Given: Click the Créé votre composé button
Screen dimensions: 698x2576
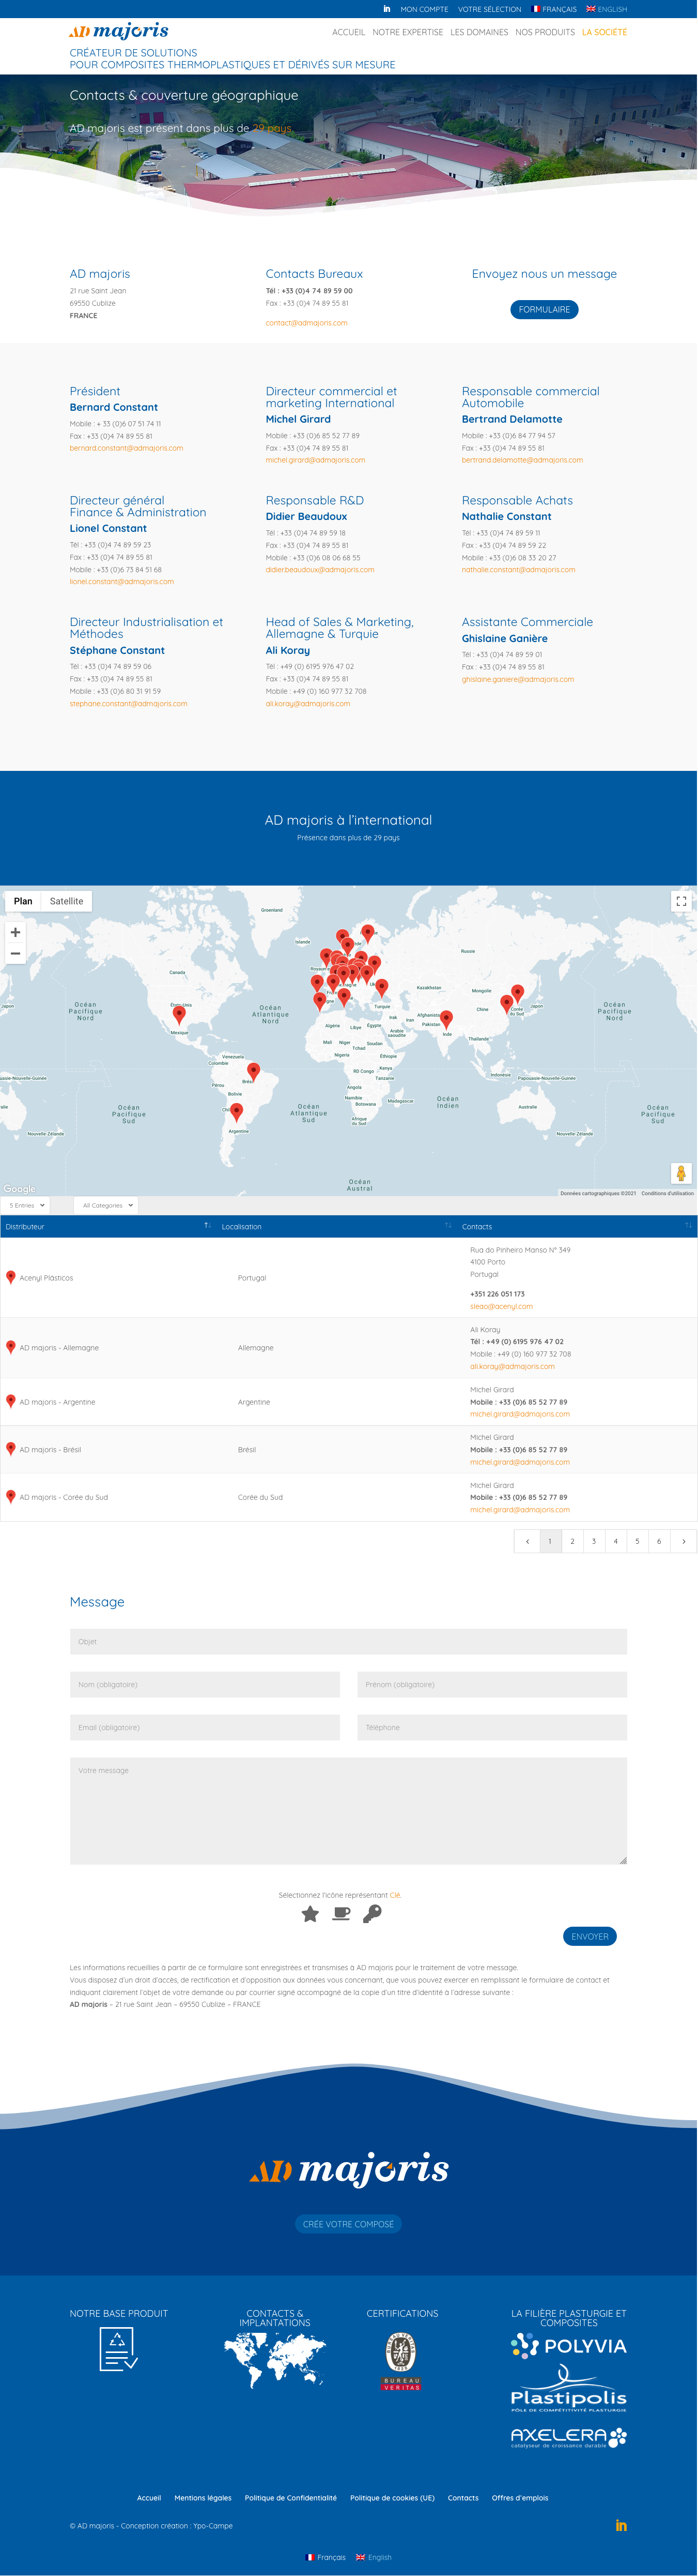Looking at the screenshot, I should click(x=349, y=2224).
